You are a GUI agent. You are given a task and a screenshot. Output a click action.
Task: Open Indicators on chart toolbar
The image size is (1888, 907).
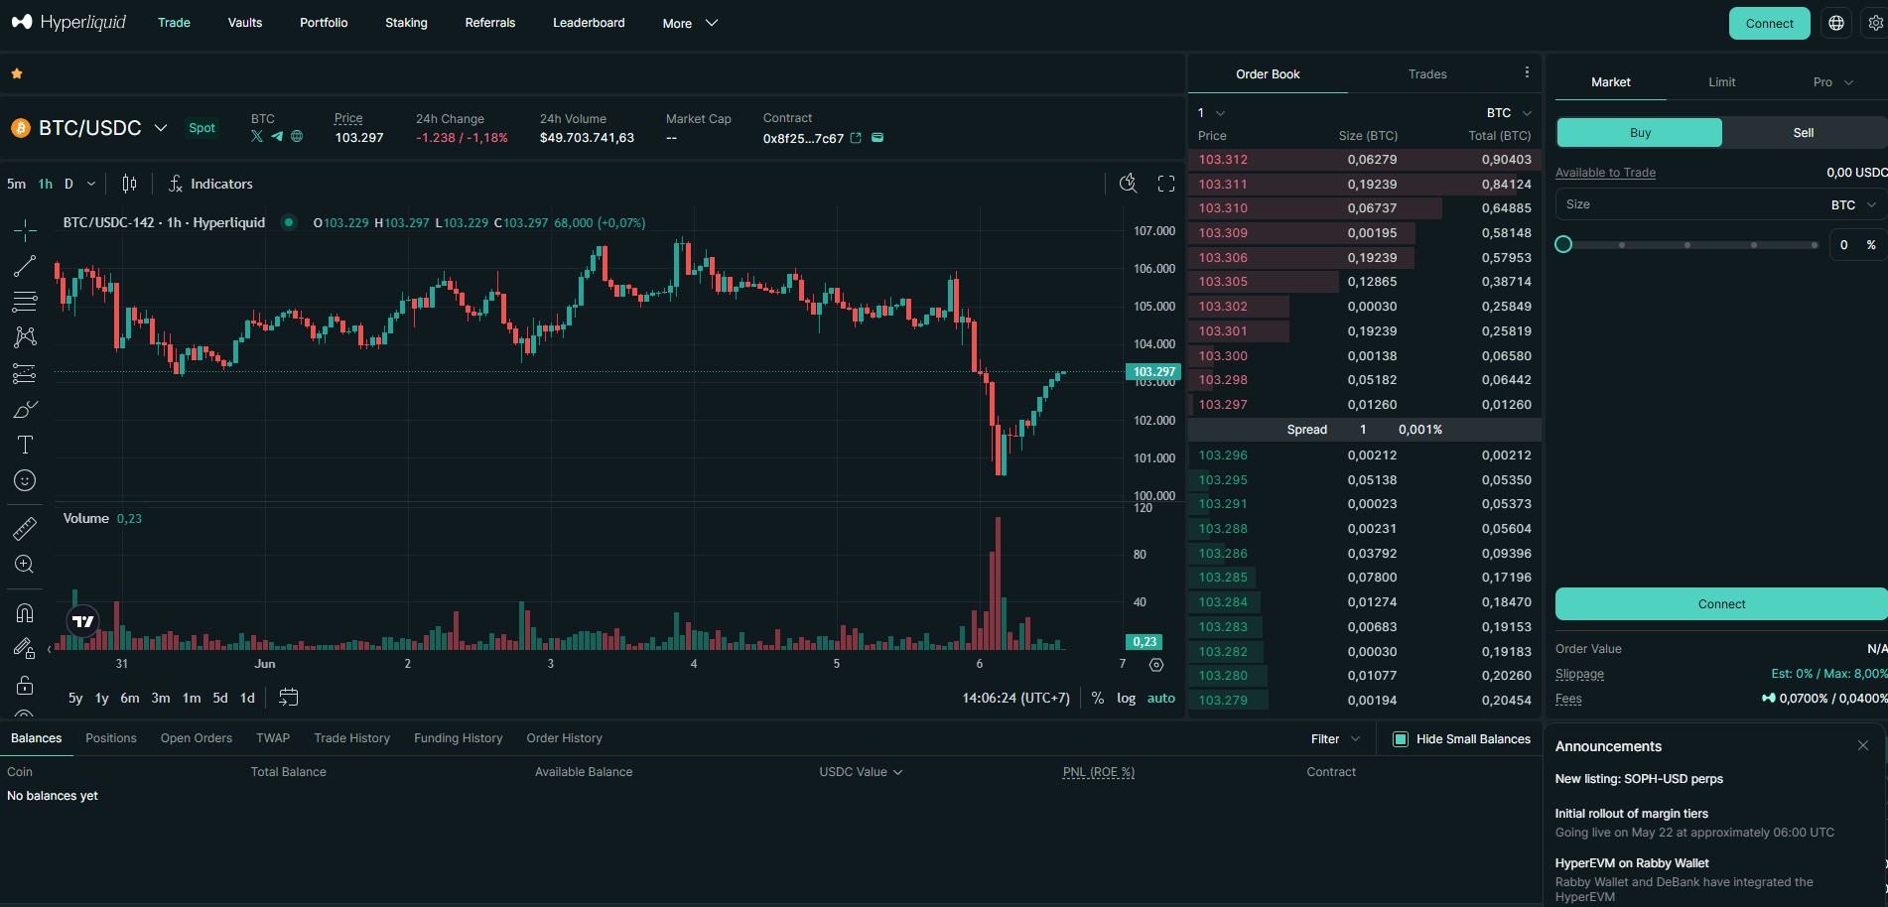[210, 184]
